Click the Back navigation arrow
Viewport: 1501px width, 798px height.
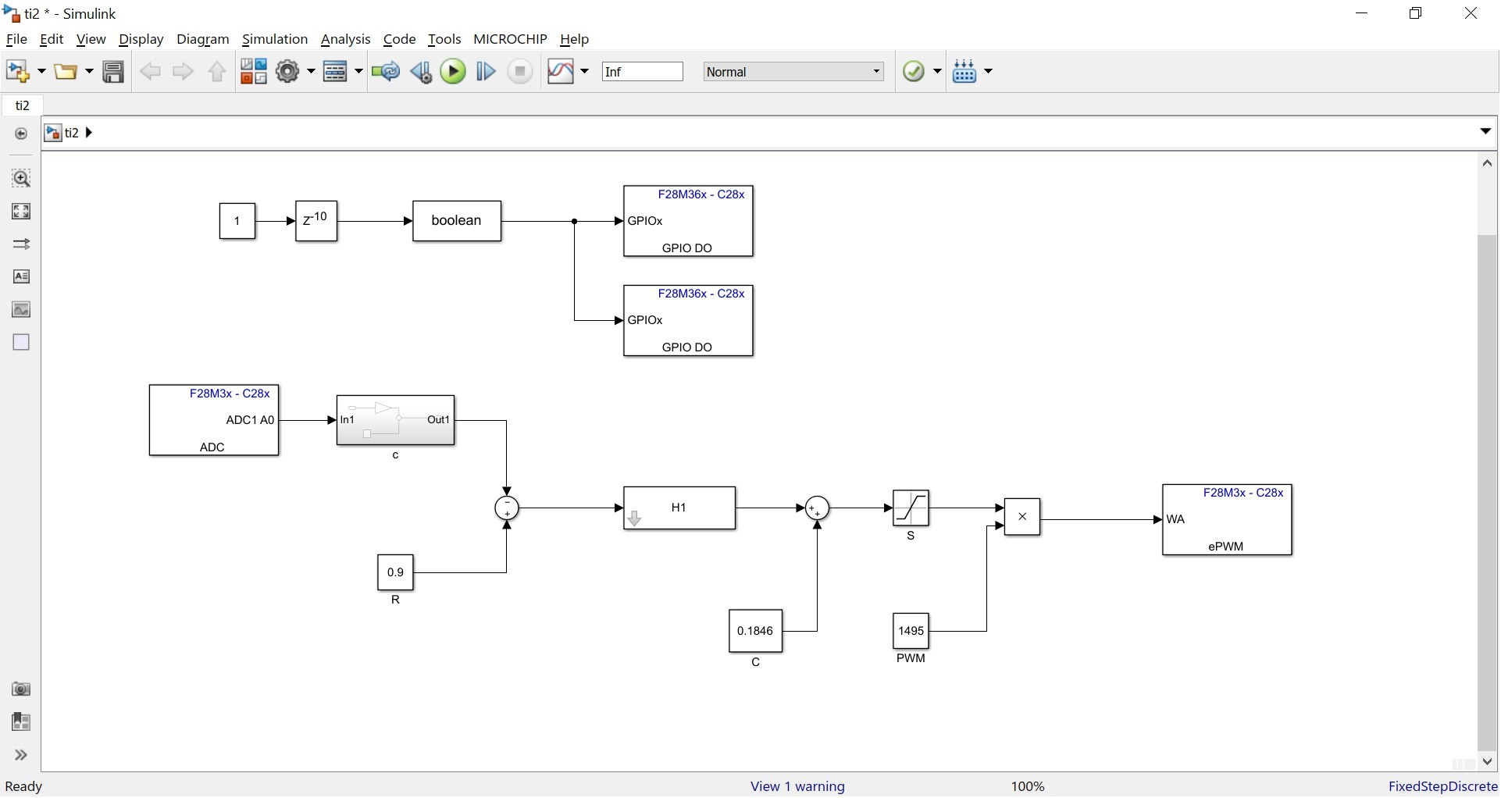(150, 72)
